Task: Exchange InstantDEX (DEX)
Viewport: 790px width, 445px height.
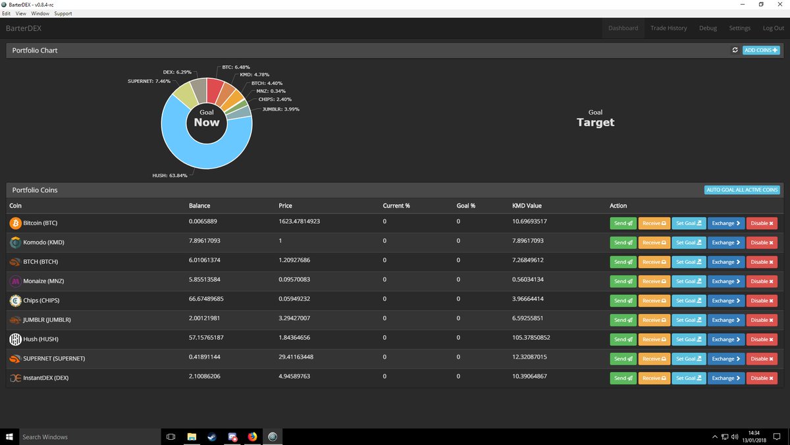Action: click(x=726, y=378)
